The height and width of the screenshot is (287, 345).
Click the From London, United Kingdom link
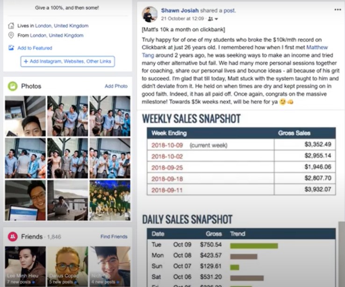[x=57, y=35]
